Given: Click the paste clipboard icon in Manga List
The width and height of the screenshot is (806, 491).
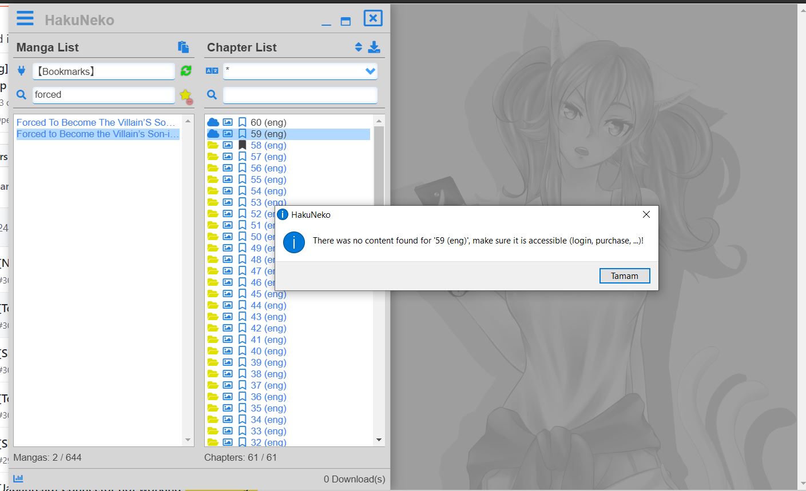Looking at the screenshot, I should click(183, 47).
